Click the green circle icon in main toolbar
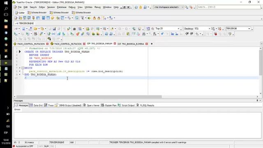263x148 pixels. point(89,18)
